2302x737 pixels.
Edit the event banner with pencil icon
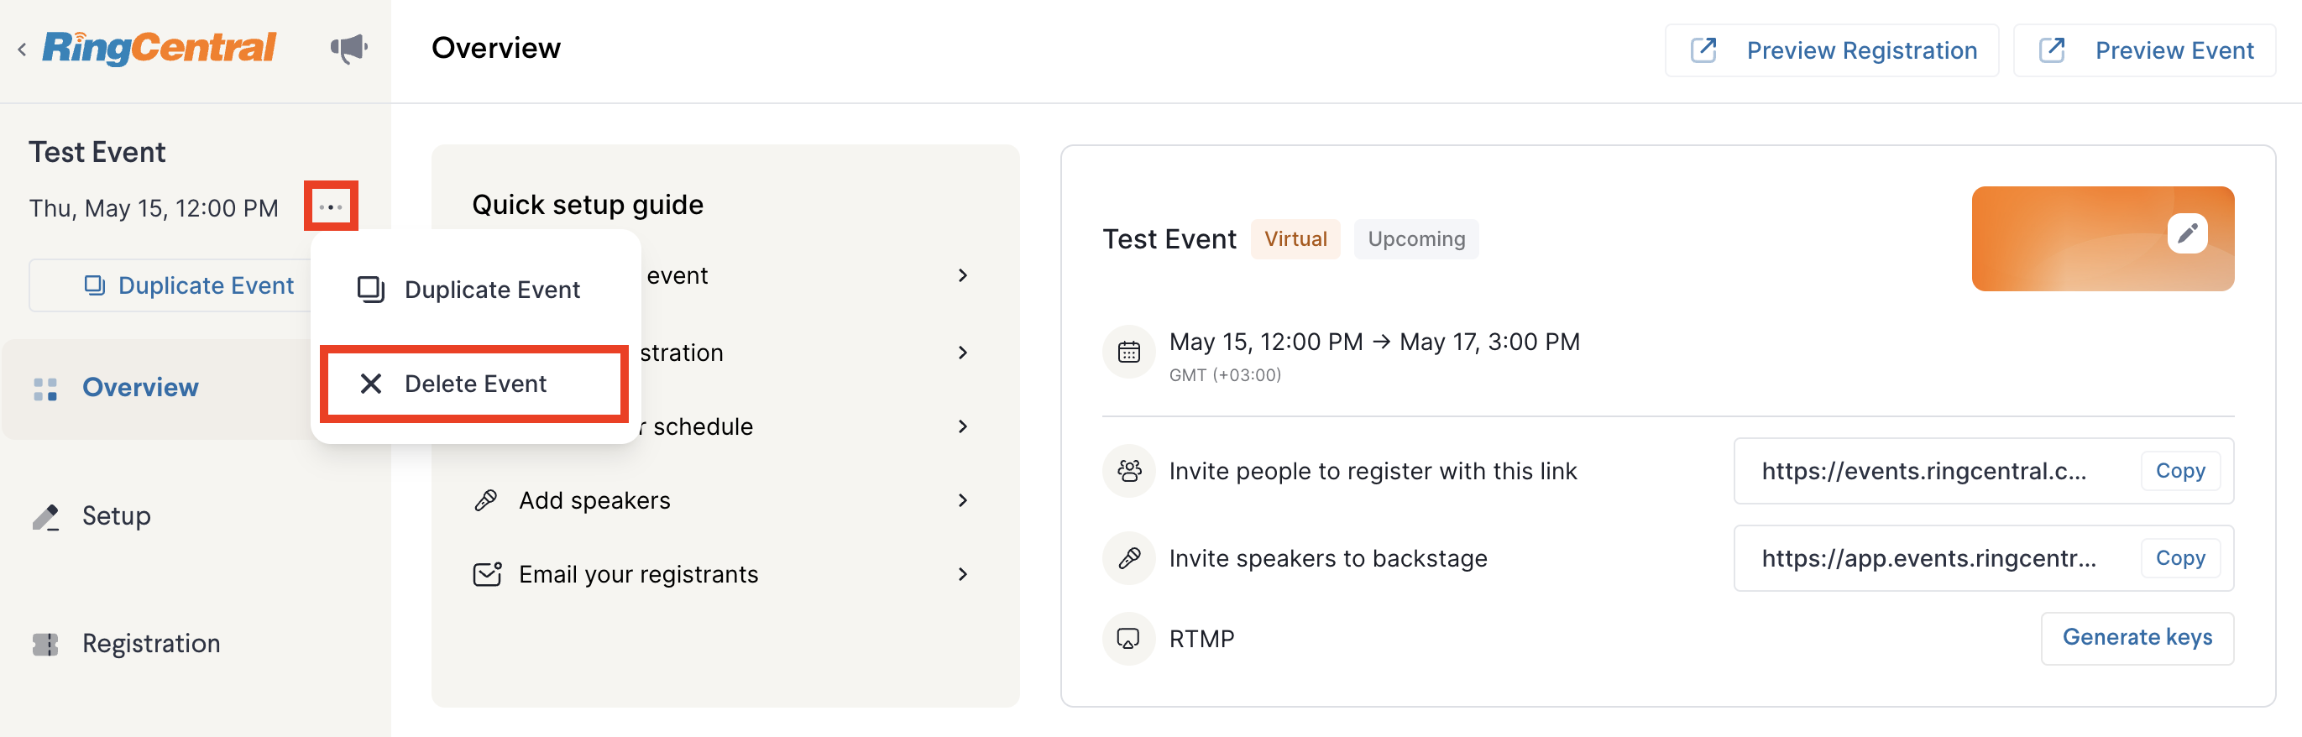tap(2187, 234)
